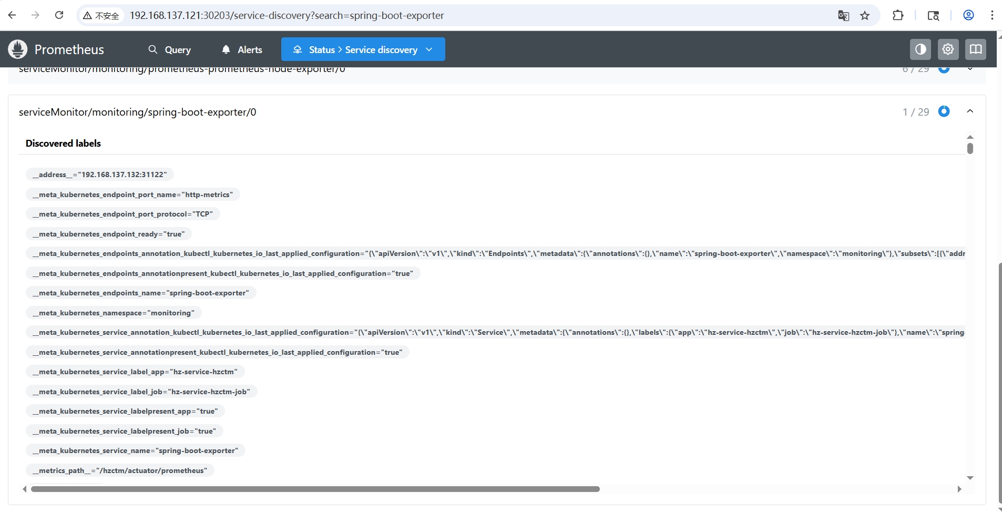1002x513 pixels.
Task: Open the documentation book icon
Action: point(975,49)
